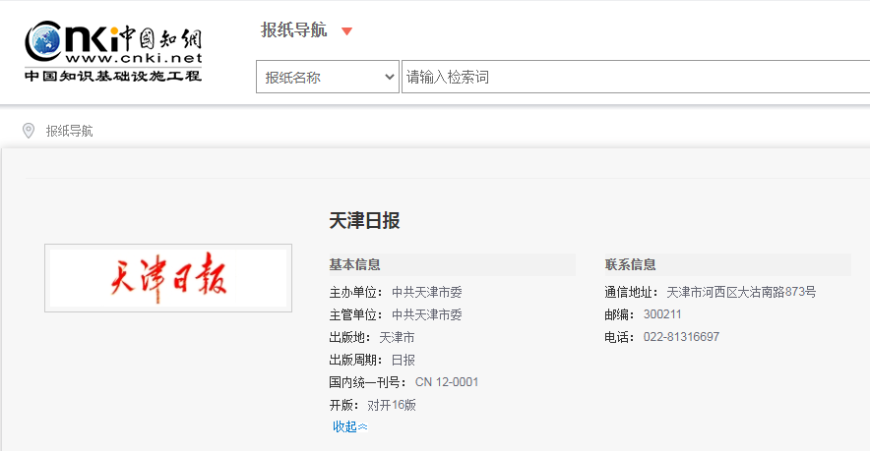Click the 主办单位 value 中共天津市委

(427, 293)
